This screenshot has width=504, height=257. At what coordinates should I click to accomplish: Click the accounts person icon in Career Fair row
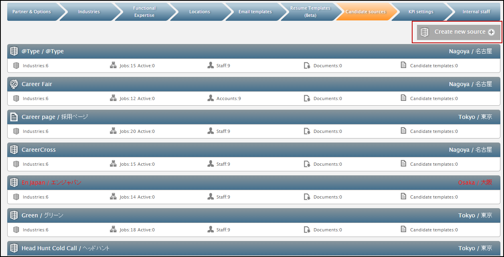tap(211, 98)
